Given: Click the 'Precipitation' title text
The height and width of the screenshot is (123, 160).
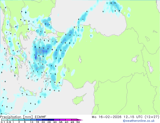Looking at the screenshot, I should 11,117.
